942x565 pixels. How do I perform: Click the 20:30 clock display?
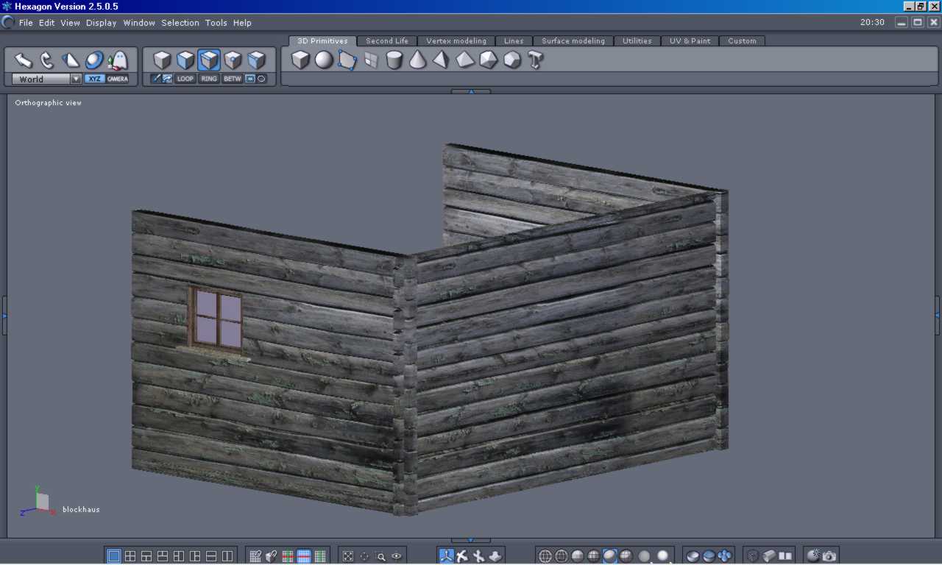pos(872,23)
